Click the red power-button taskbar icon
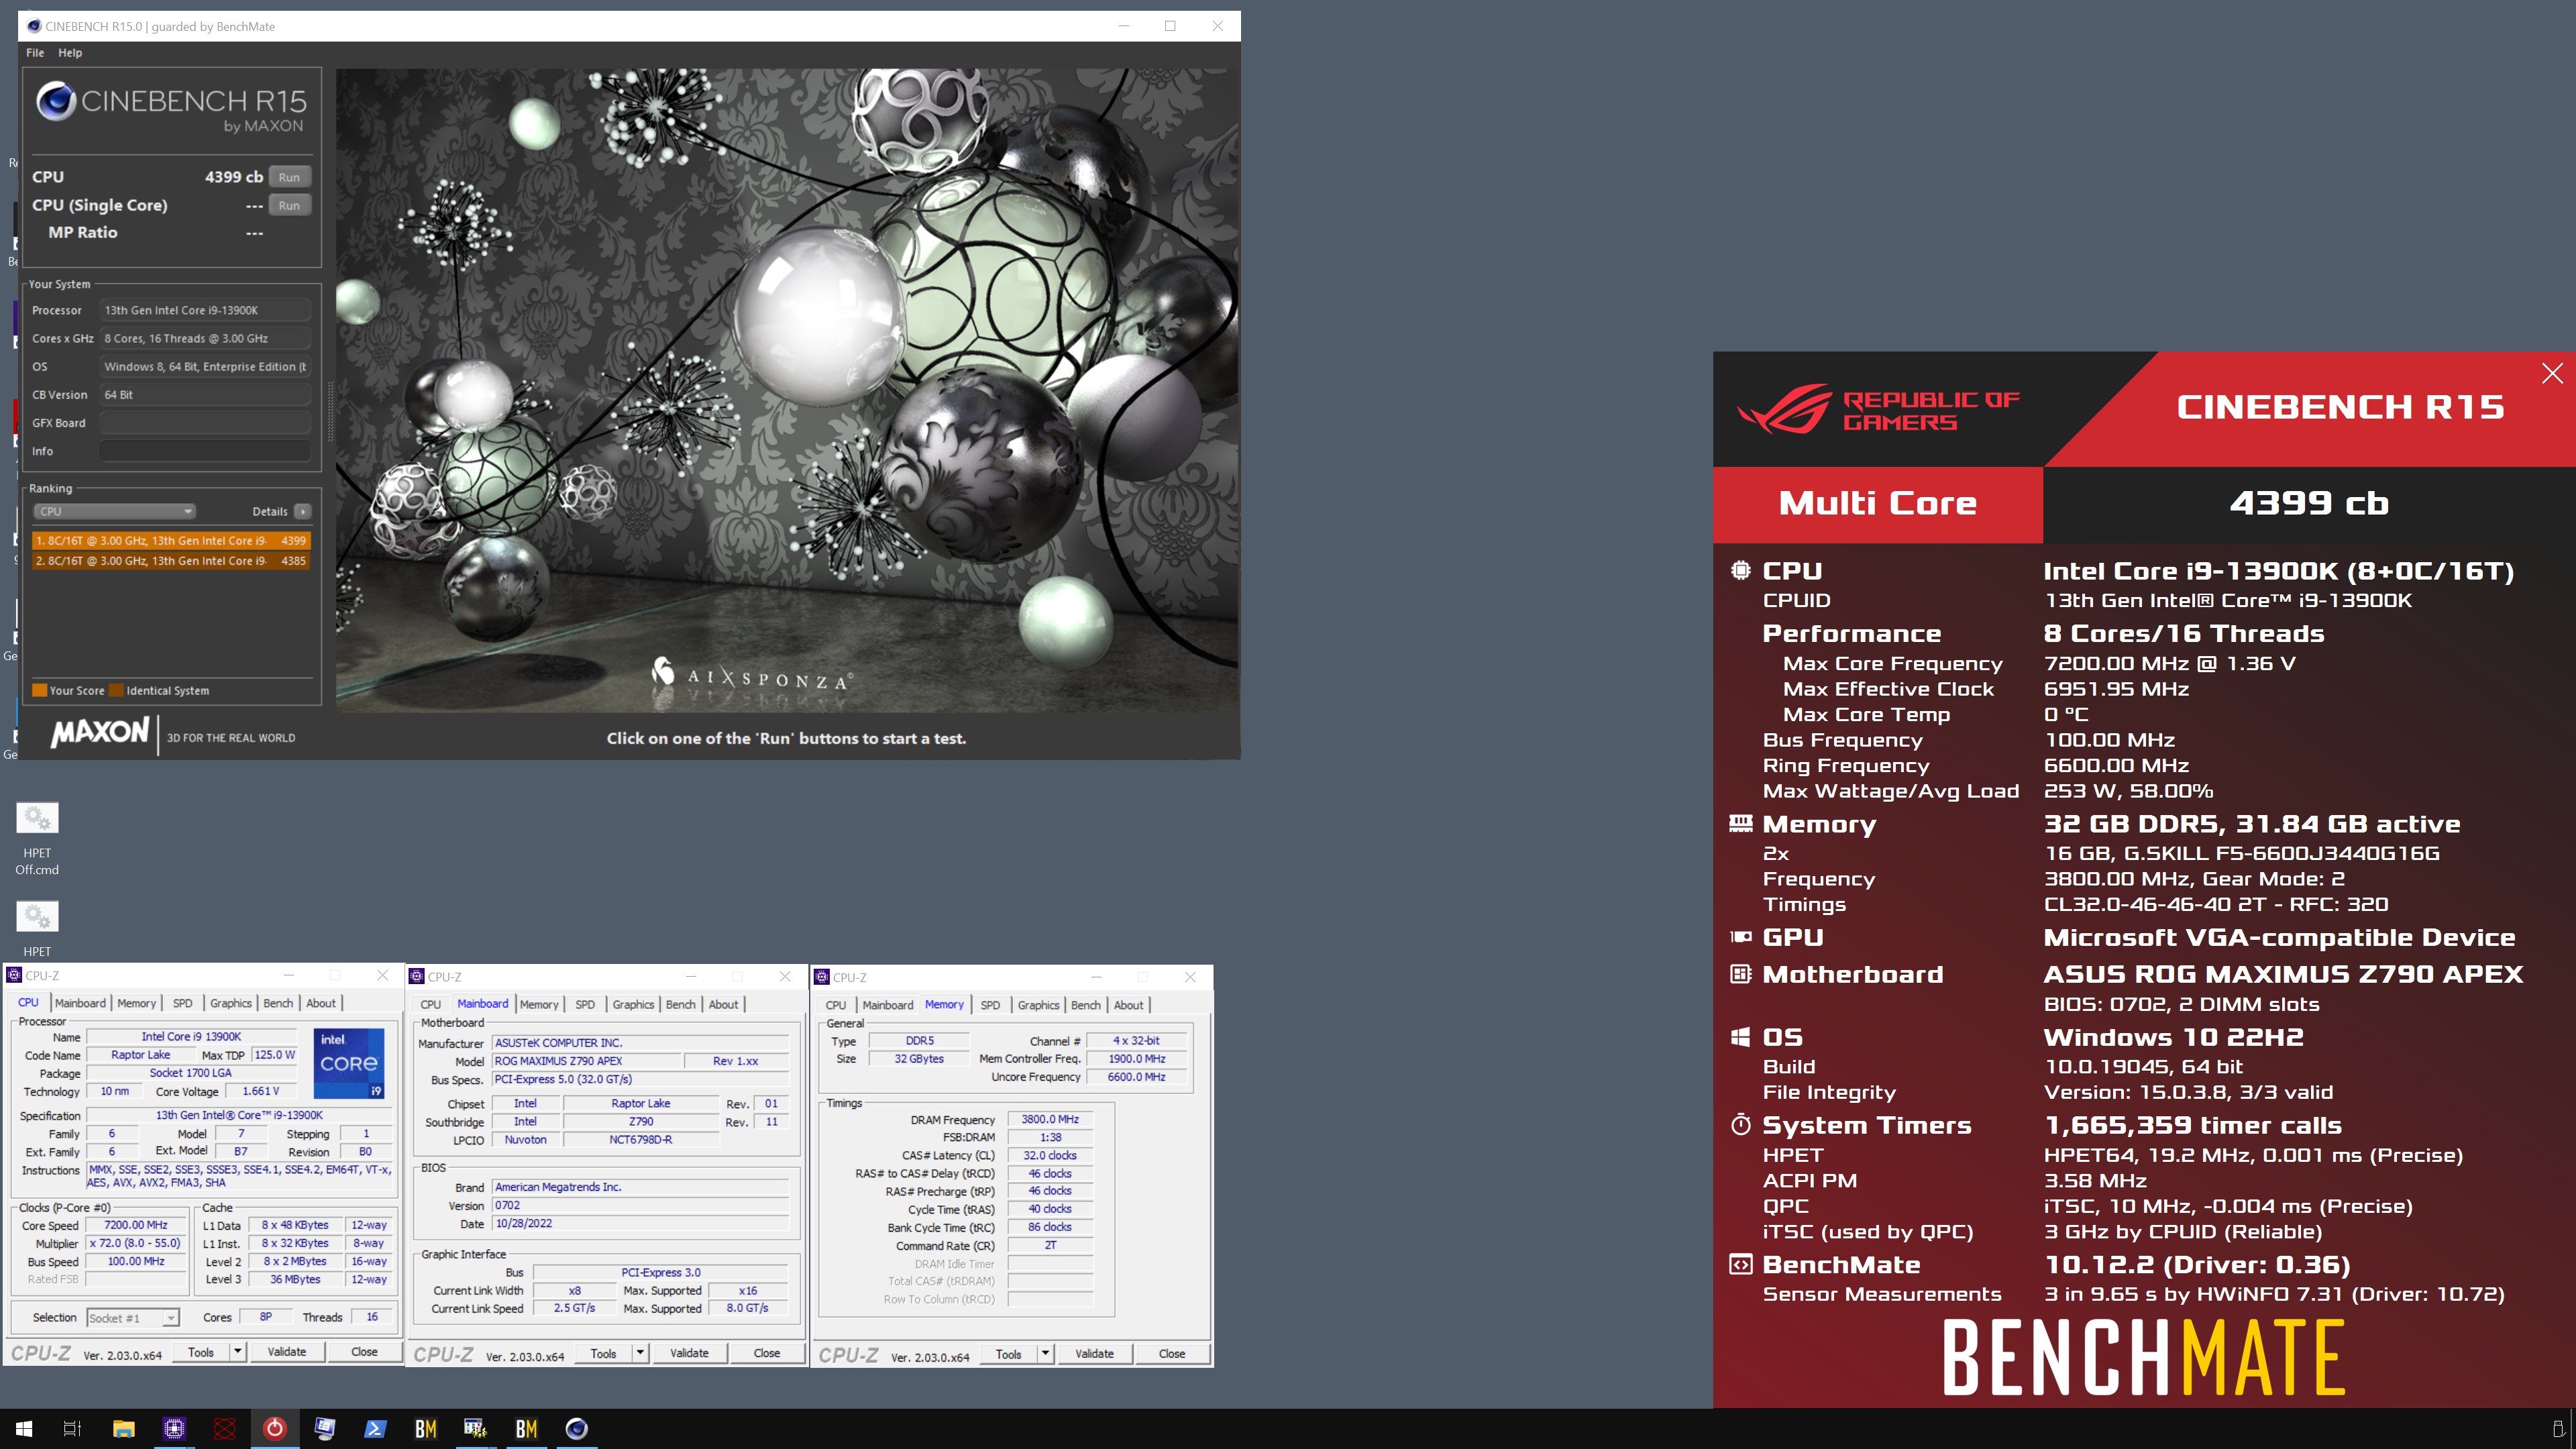Image resolution: width=2576 pixels, height=1449 pixels. click(274, 1428)
